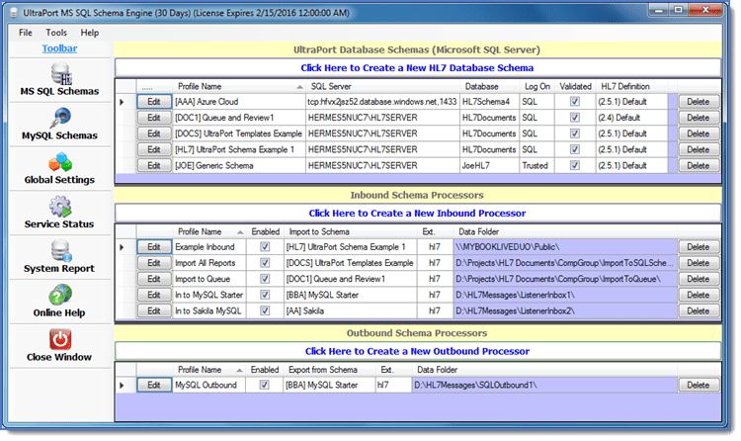Open the Help menu
This screenshot has width=741, height=441.
click(89, 33)
